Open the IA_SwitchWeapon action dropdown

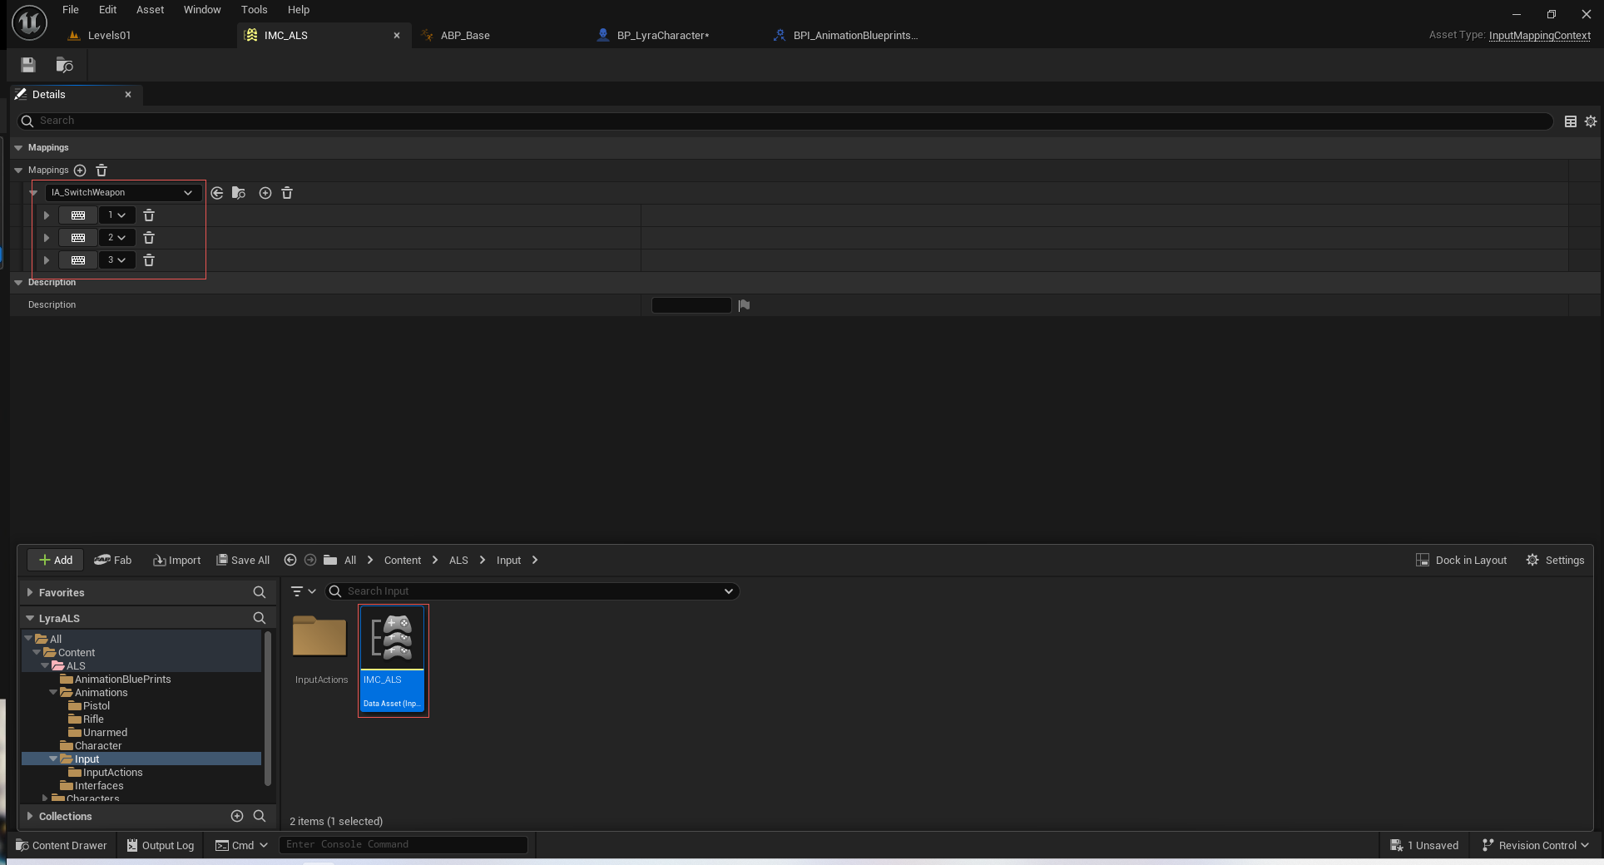[123, 193]
